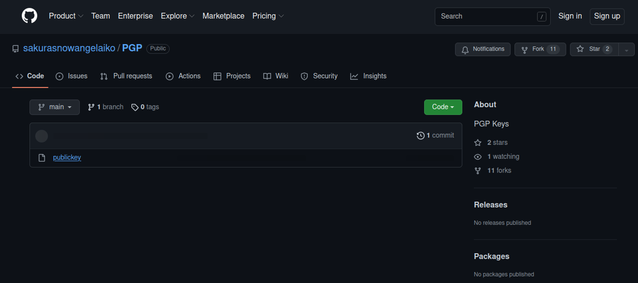The image size is (638, 283).
Task: Click the Public visibility badge
Action: [x=158, y=48]
